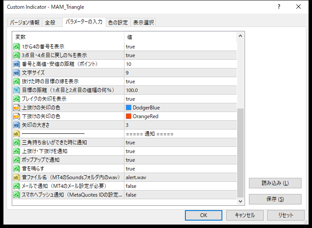Click the string icon on the separator row
Viewport: 312px width, 228px height.
(17, 134)
